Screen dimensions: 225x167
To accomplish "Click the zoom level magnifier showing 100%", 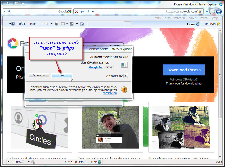I will coord(22,162).
